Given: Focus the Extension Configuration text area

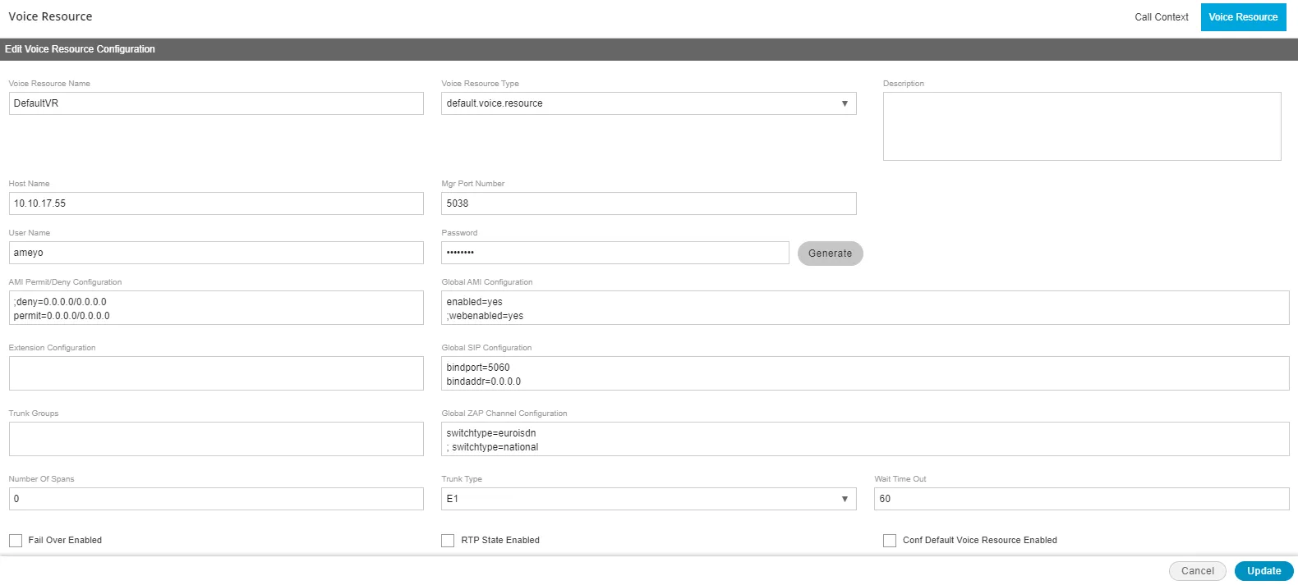Looking at the screenshot, I should tap(216, 373).
